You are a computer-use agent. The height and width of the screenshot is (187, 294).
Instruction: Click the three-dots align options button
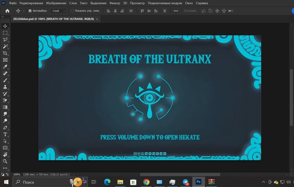coord(176,11)
